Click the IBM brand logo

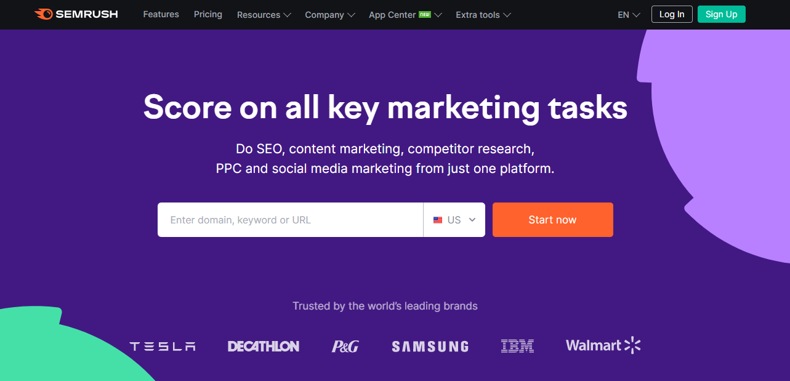point(517,347)
